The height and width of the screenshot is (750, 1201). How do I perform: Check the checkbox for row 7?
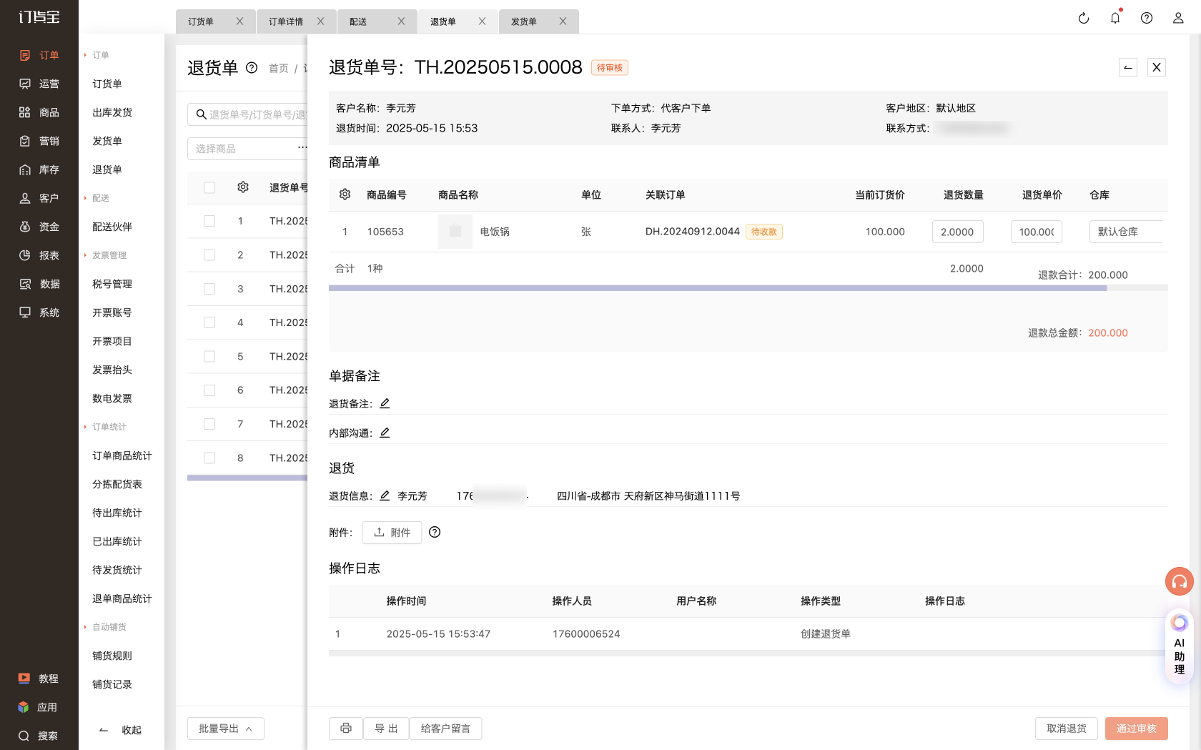[x=209, y=424]
